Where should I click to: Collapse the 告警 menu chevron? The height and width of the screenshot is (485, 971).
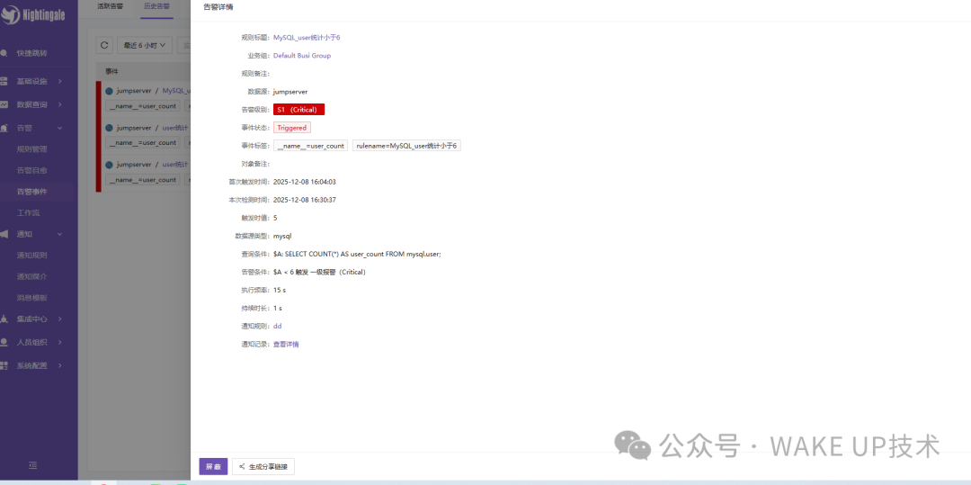[x=60, y=128]
